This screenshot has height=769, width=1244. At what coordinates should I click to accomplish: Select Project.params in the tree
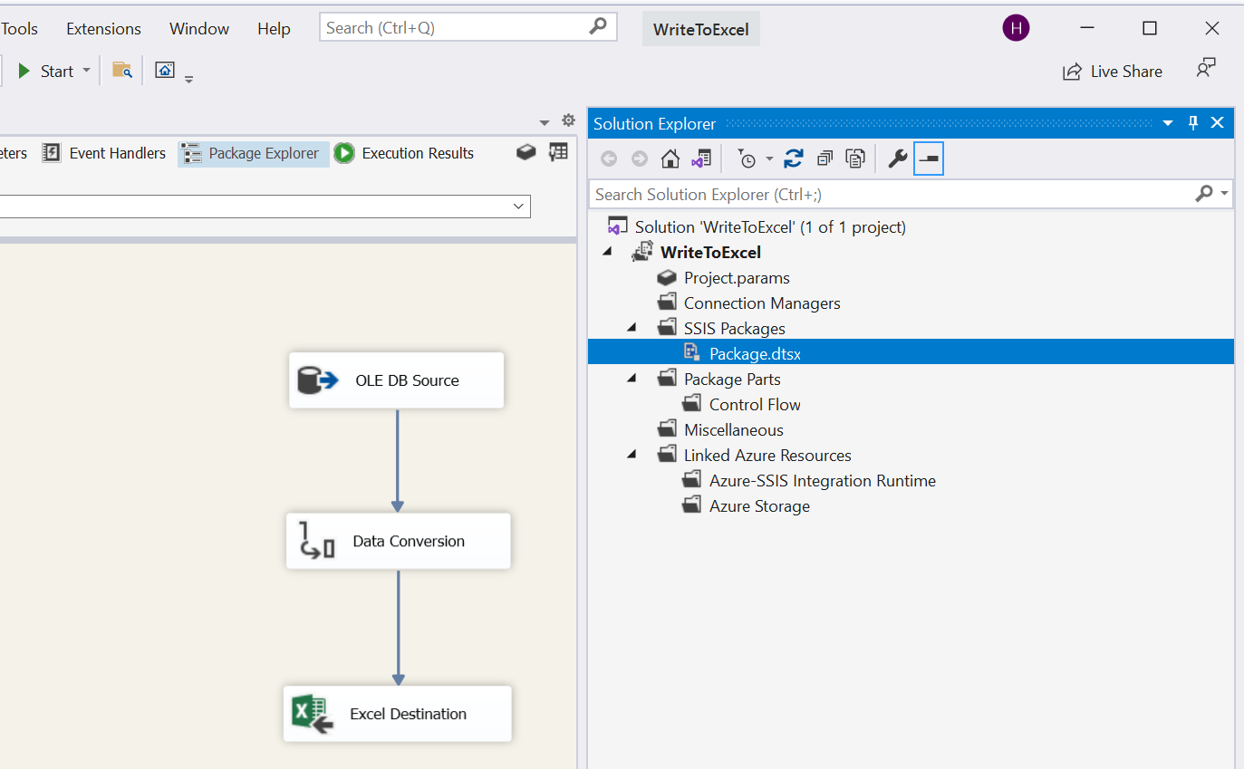(737, 278)
